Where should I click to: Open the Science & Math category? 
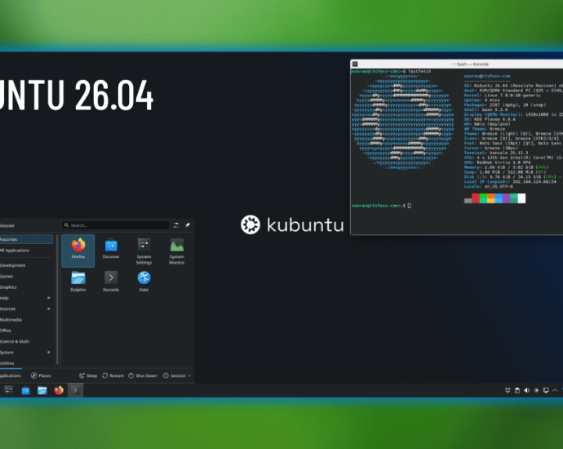click(26, 341)
